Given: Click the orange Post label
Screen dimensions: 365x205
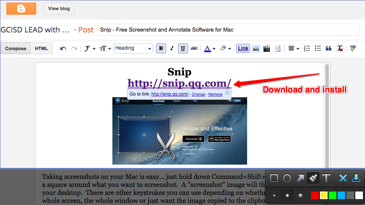Looking at the screenshot, I should coord(86,30).
